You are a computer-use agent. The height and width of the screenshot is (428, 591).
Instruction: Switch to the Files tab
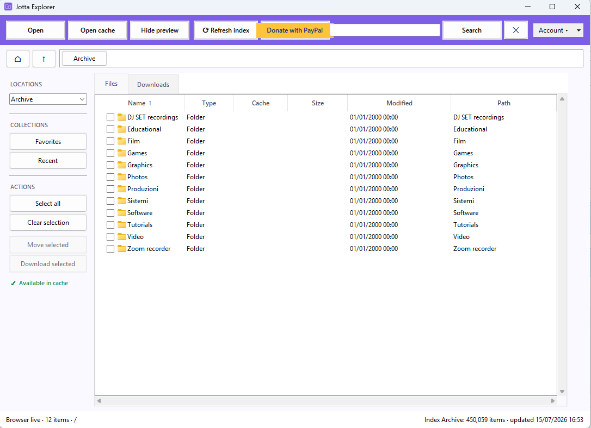pos(111,84)
